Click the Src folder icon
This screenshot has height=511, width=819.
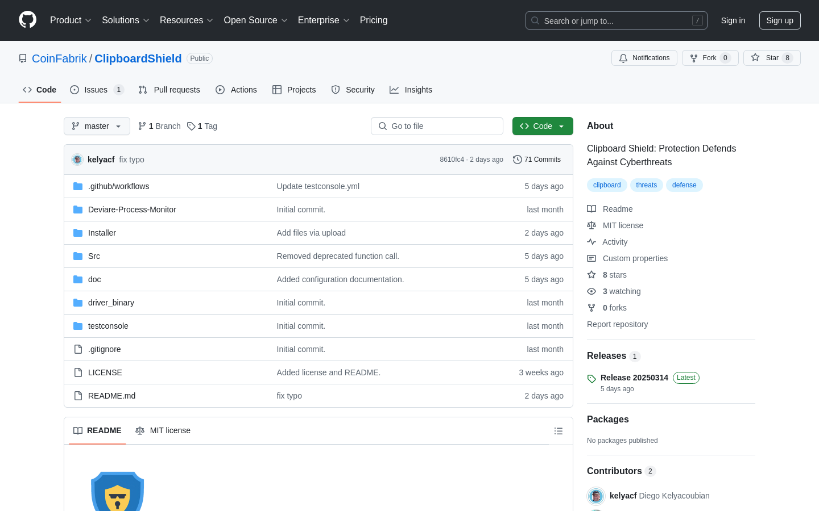pos(78,256)
